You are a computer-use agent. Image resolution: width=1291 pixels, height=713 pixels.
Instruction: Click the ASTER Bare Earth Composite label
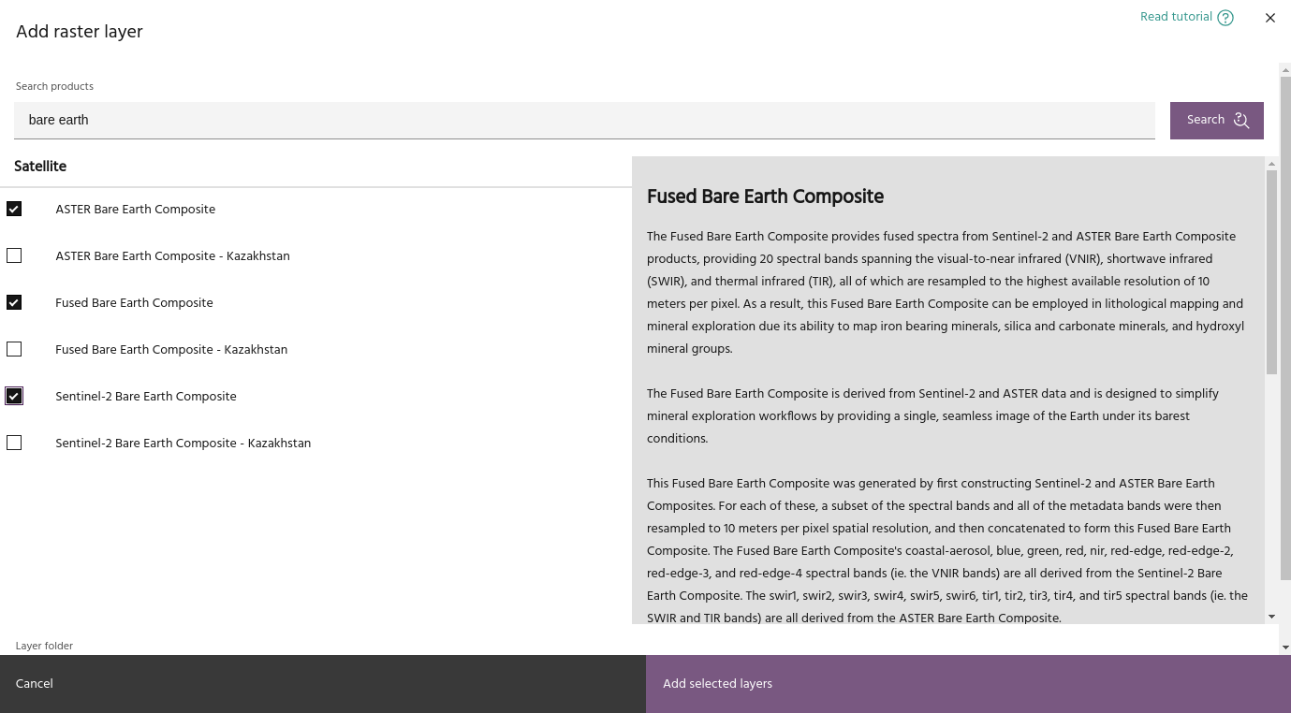[135, 210]
